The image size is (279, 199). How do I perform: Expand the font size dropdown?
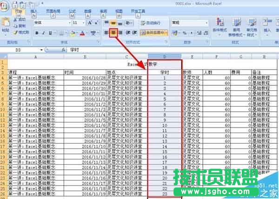(x=83, y=23)
